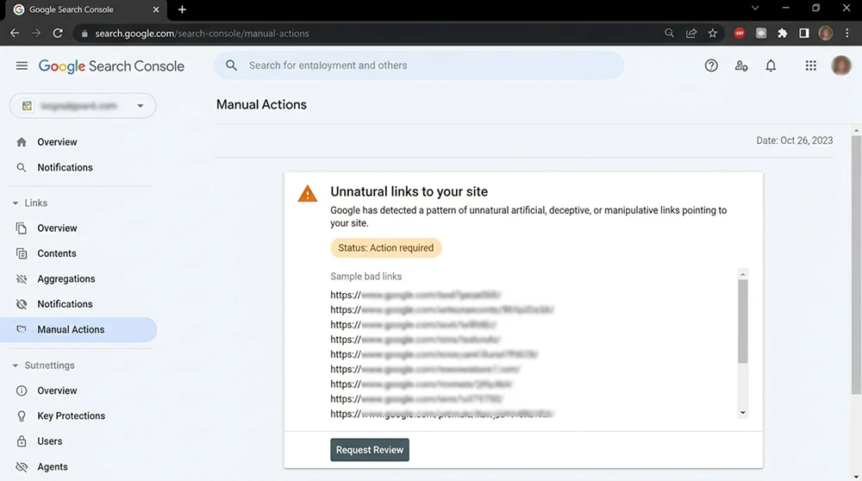
Task: Bookmark this page with star icon
Action: click(x=713, y=34)
